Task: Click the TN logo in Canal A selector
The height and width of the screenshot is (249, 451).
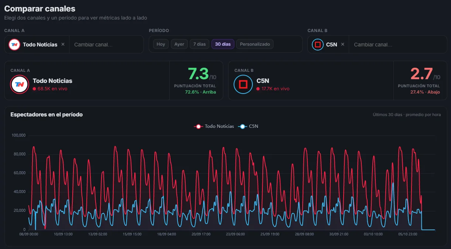Action: click(14, 45)
